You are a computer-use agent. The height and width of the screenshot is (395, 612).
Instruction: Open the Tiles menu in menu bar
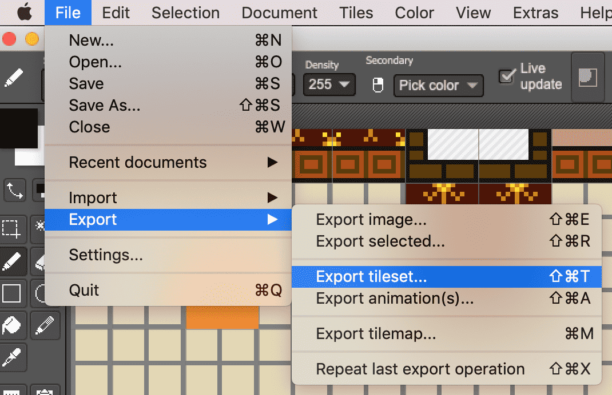tap(356, 13)
